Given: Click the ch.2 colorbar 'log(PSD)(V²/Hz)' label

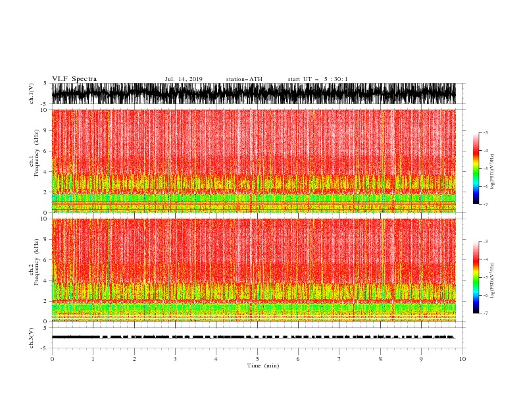Looking at the screenshot, I should [492, 281].
